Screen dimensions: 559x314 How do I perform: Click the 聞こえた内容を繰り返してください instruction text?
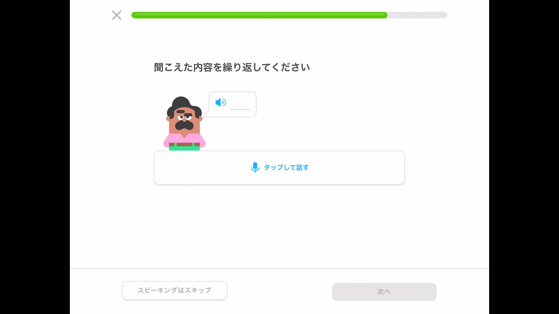coord(232,67)
